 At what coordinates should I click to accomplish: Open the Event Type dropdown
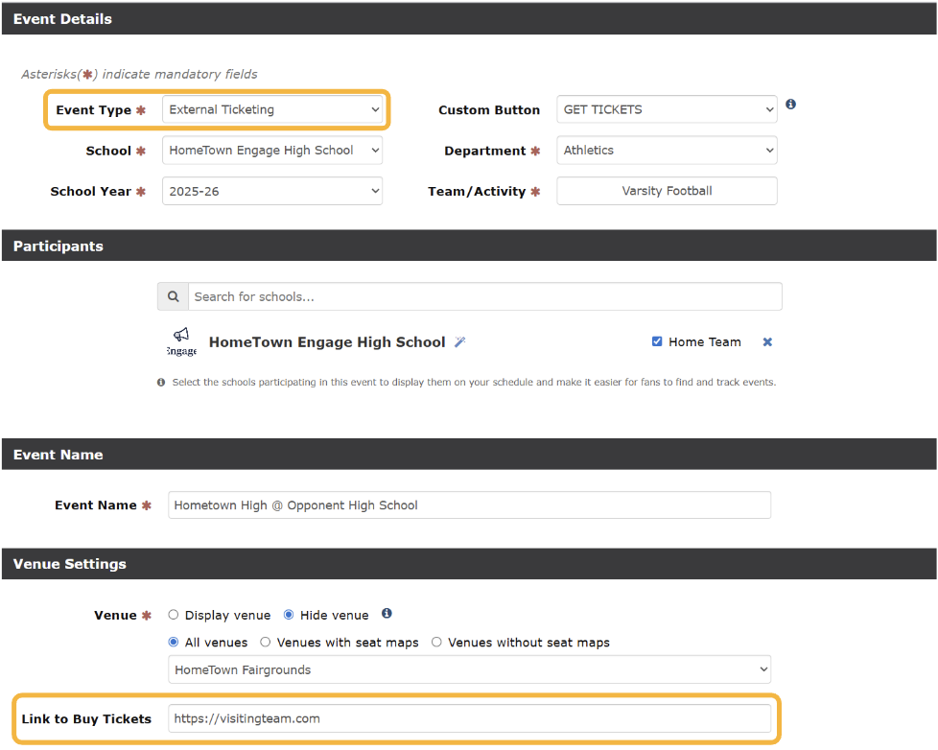272,109
